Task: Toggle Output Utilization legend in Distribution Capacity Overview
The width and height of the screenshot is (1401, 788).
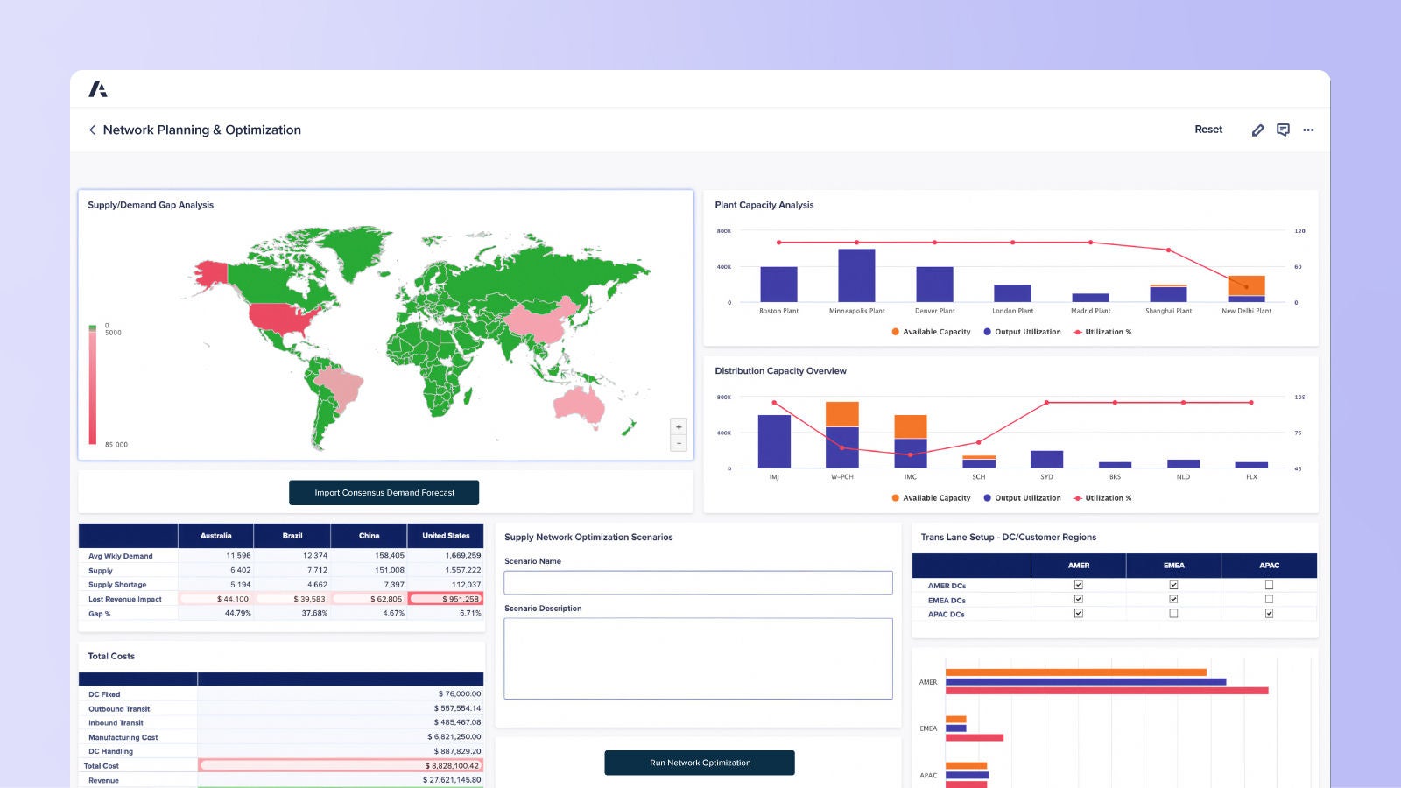Action: click(988, 497)
